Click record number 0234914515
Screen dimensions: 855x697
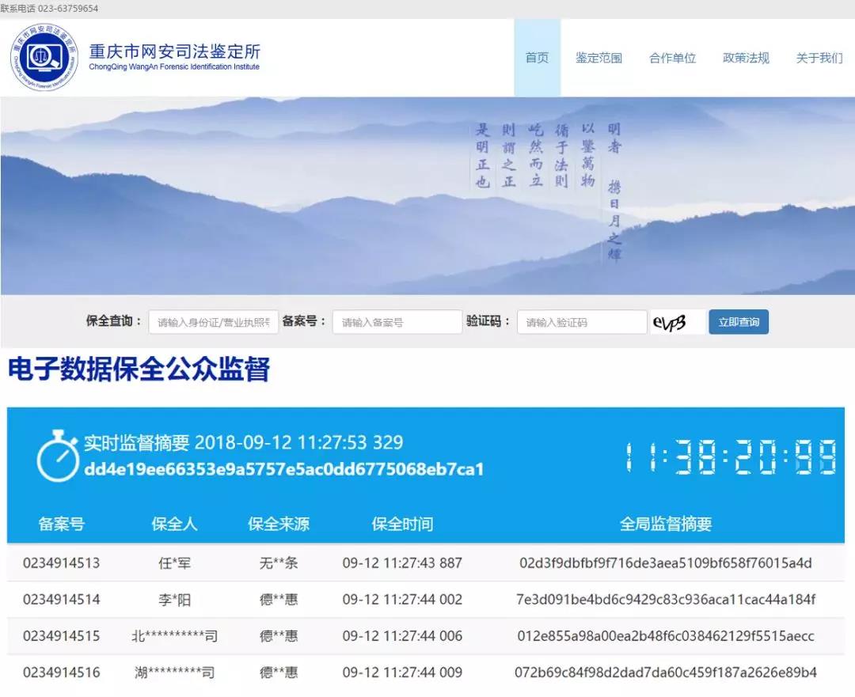tap(62, 636)
